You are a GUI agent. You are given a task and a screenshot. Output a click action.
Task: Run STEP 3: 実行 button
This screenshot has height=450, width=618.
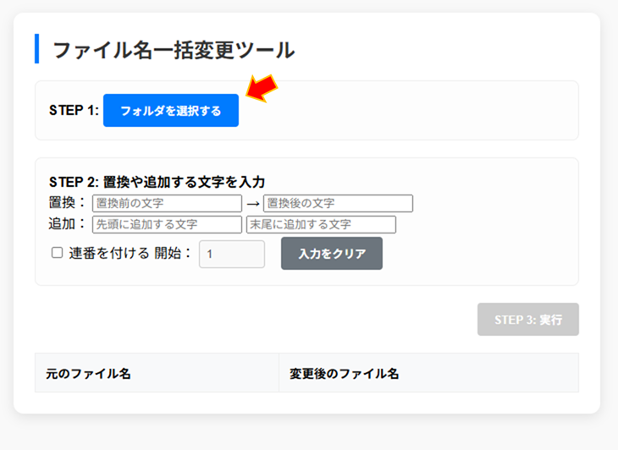[527, 320]
